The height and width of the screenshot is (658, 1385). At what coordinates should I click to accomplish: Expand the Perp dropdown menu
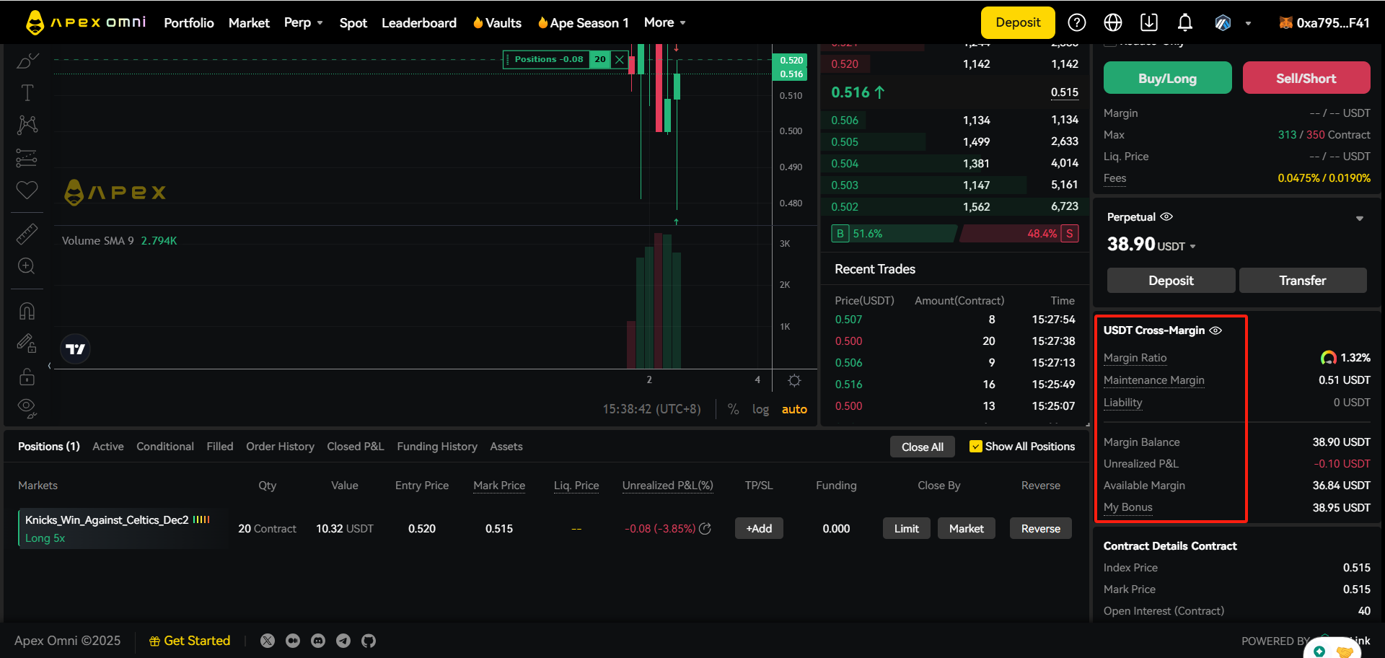click(x=303, y=23)
